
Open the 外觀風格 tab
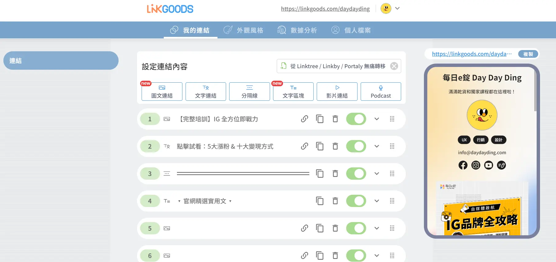coord(244,30)
